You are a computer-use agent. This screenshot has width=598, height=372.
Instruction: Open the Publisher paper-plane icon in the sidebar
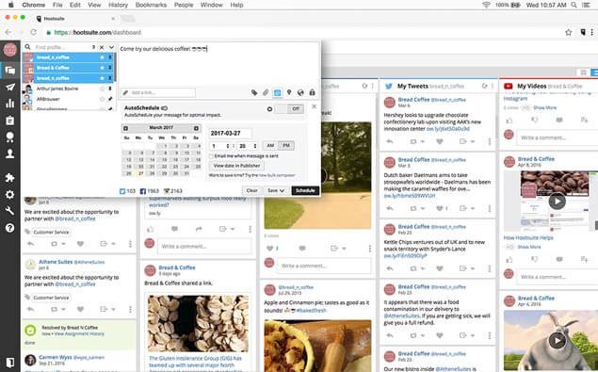click(10, 87)
